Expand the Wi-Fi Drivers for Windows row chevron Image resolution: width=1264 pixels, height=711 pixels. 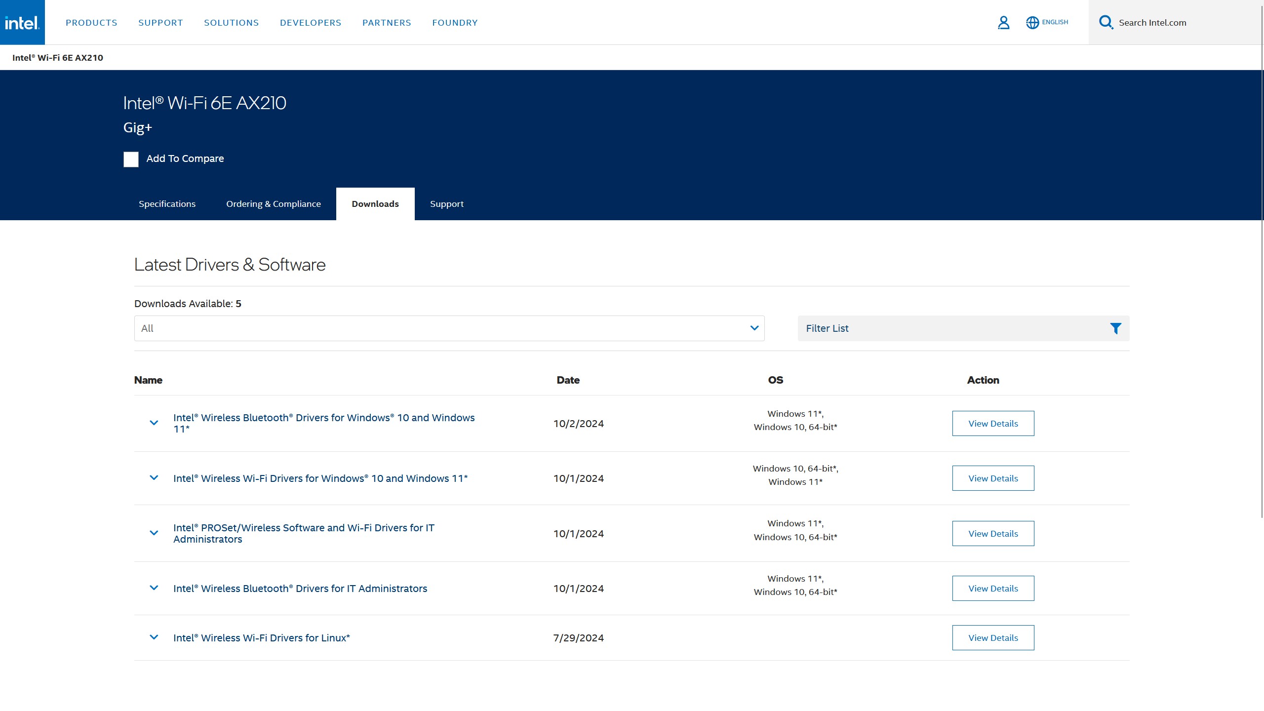154,478
